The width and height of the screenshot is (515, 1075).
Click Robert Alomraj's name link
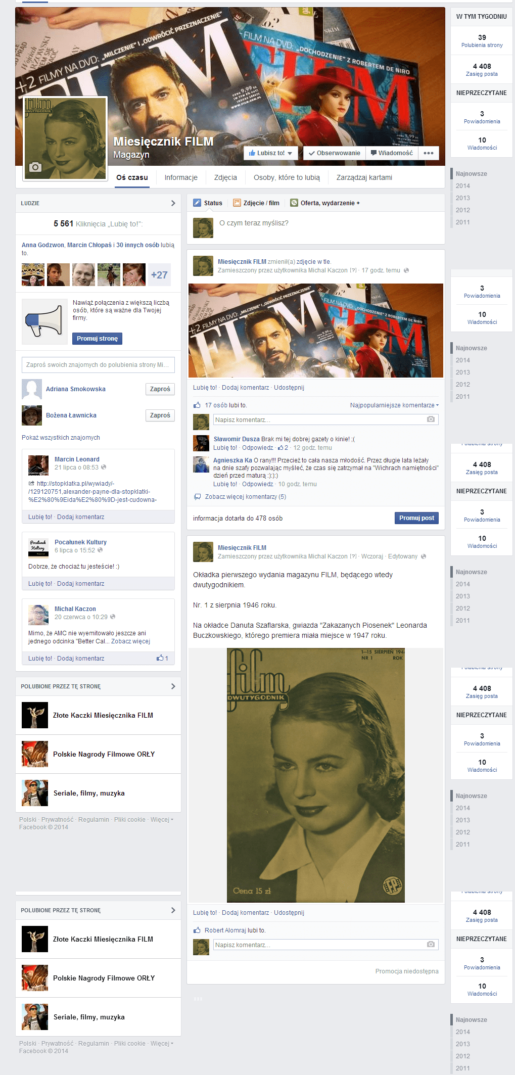pyautogui.click(x=225, y=930)
